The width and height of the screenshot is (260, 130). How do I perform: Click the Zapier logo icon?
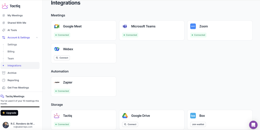pos(57,83)
